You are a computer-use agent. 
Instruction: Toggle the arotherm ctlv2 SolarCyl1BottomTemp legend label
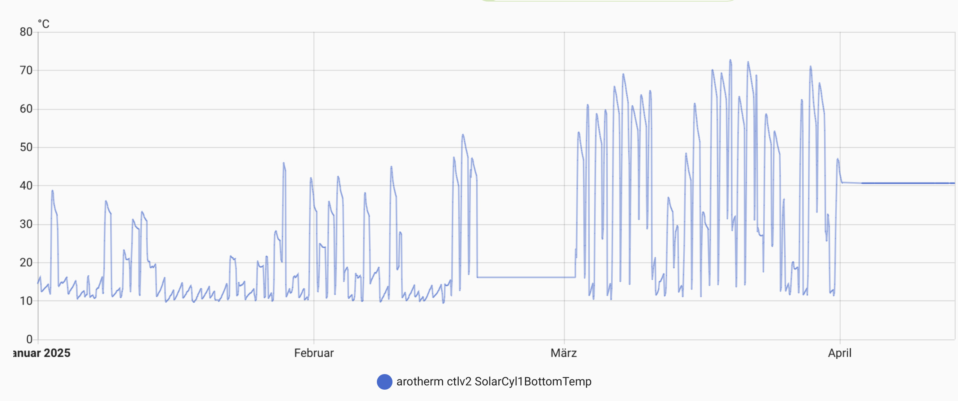point(493,381)
